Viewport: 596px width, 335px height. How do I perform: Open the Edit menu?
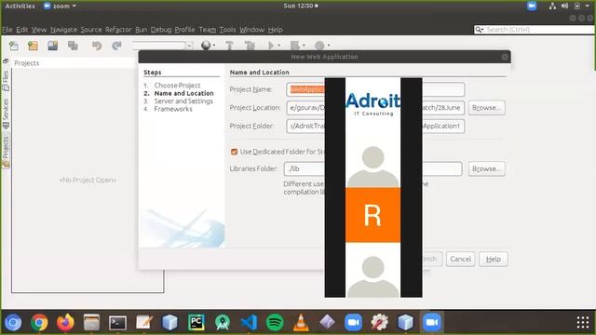(x=21, y=30)
